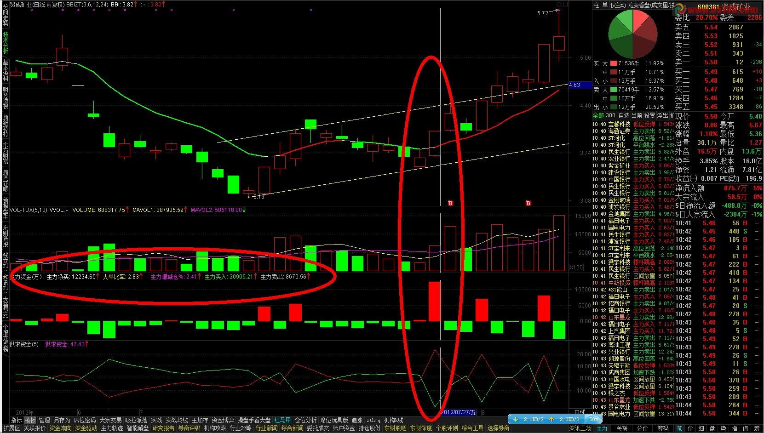Select the 吸拉派落 indicator tab
Image resolution: width=764 pixels, height=433 pixels.
coord(137,420)
